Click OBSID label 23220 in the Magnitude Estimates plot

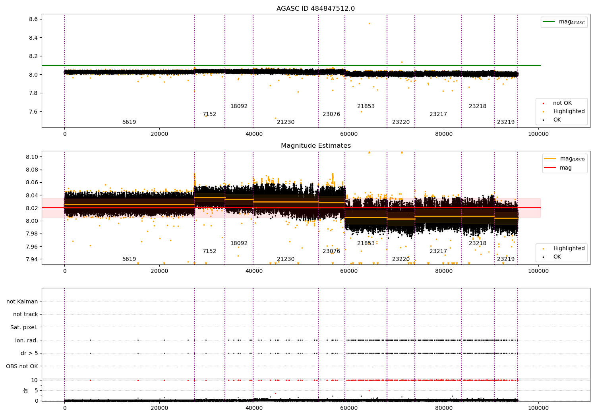pyautogui.click(x=401, y=259)
